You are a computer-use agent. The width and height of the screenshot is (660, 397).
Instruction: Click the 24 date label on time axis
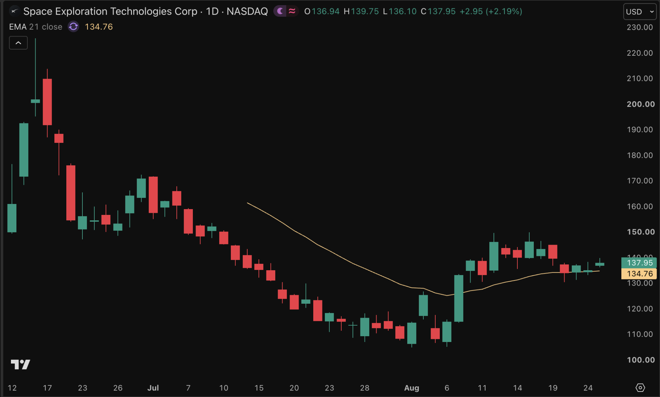coord(588,388)
